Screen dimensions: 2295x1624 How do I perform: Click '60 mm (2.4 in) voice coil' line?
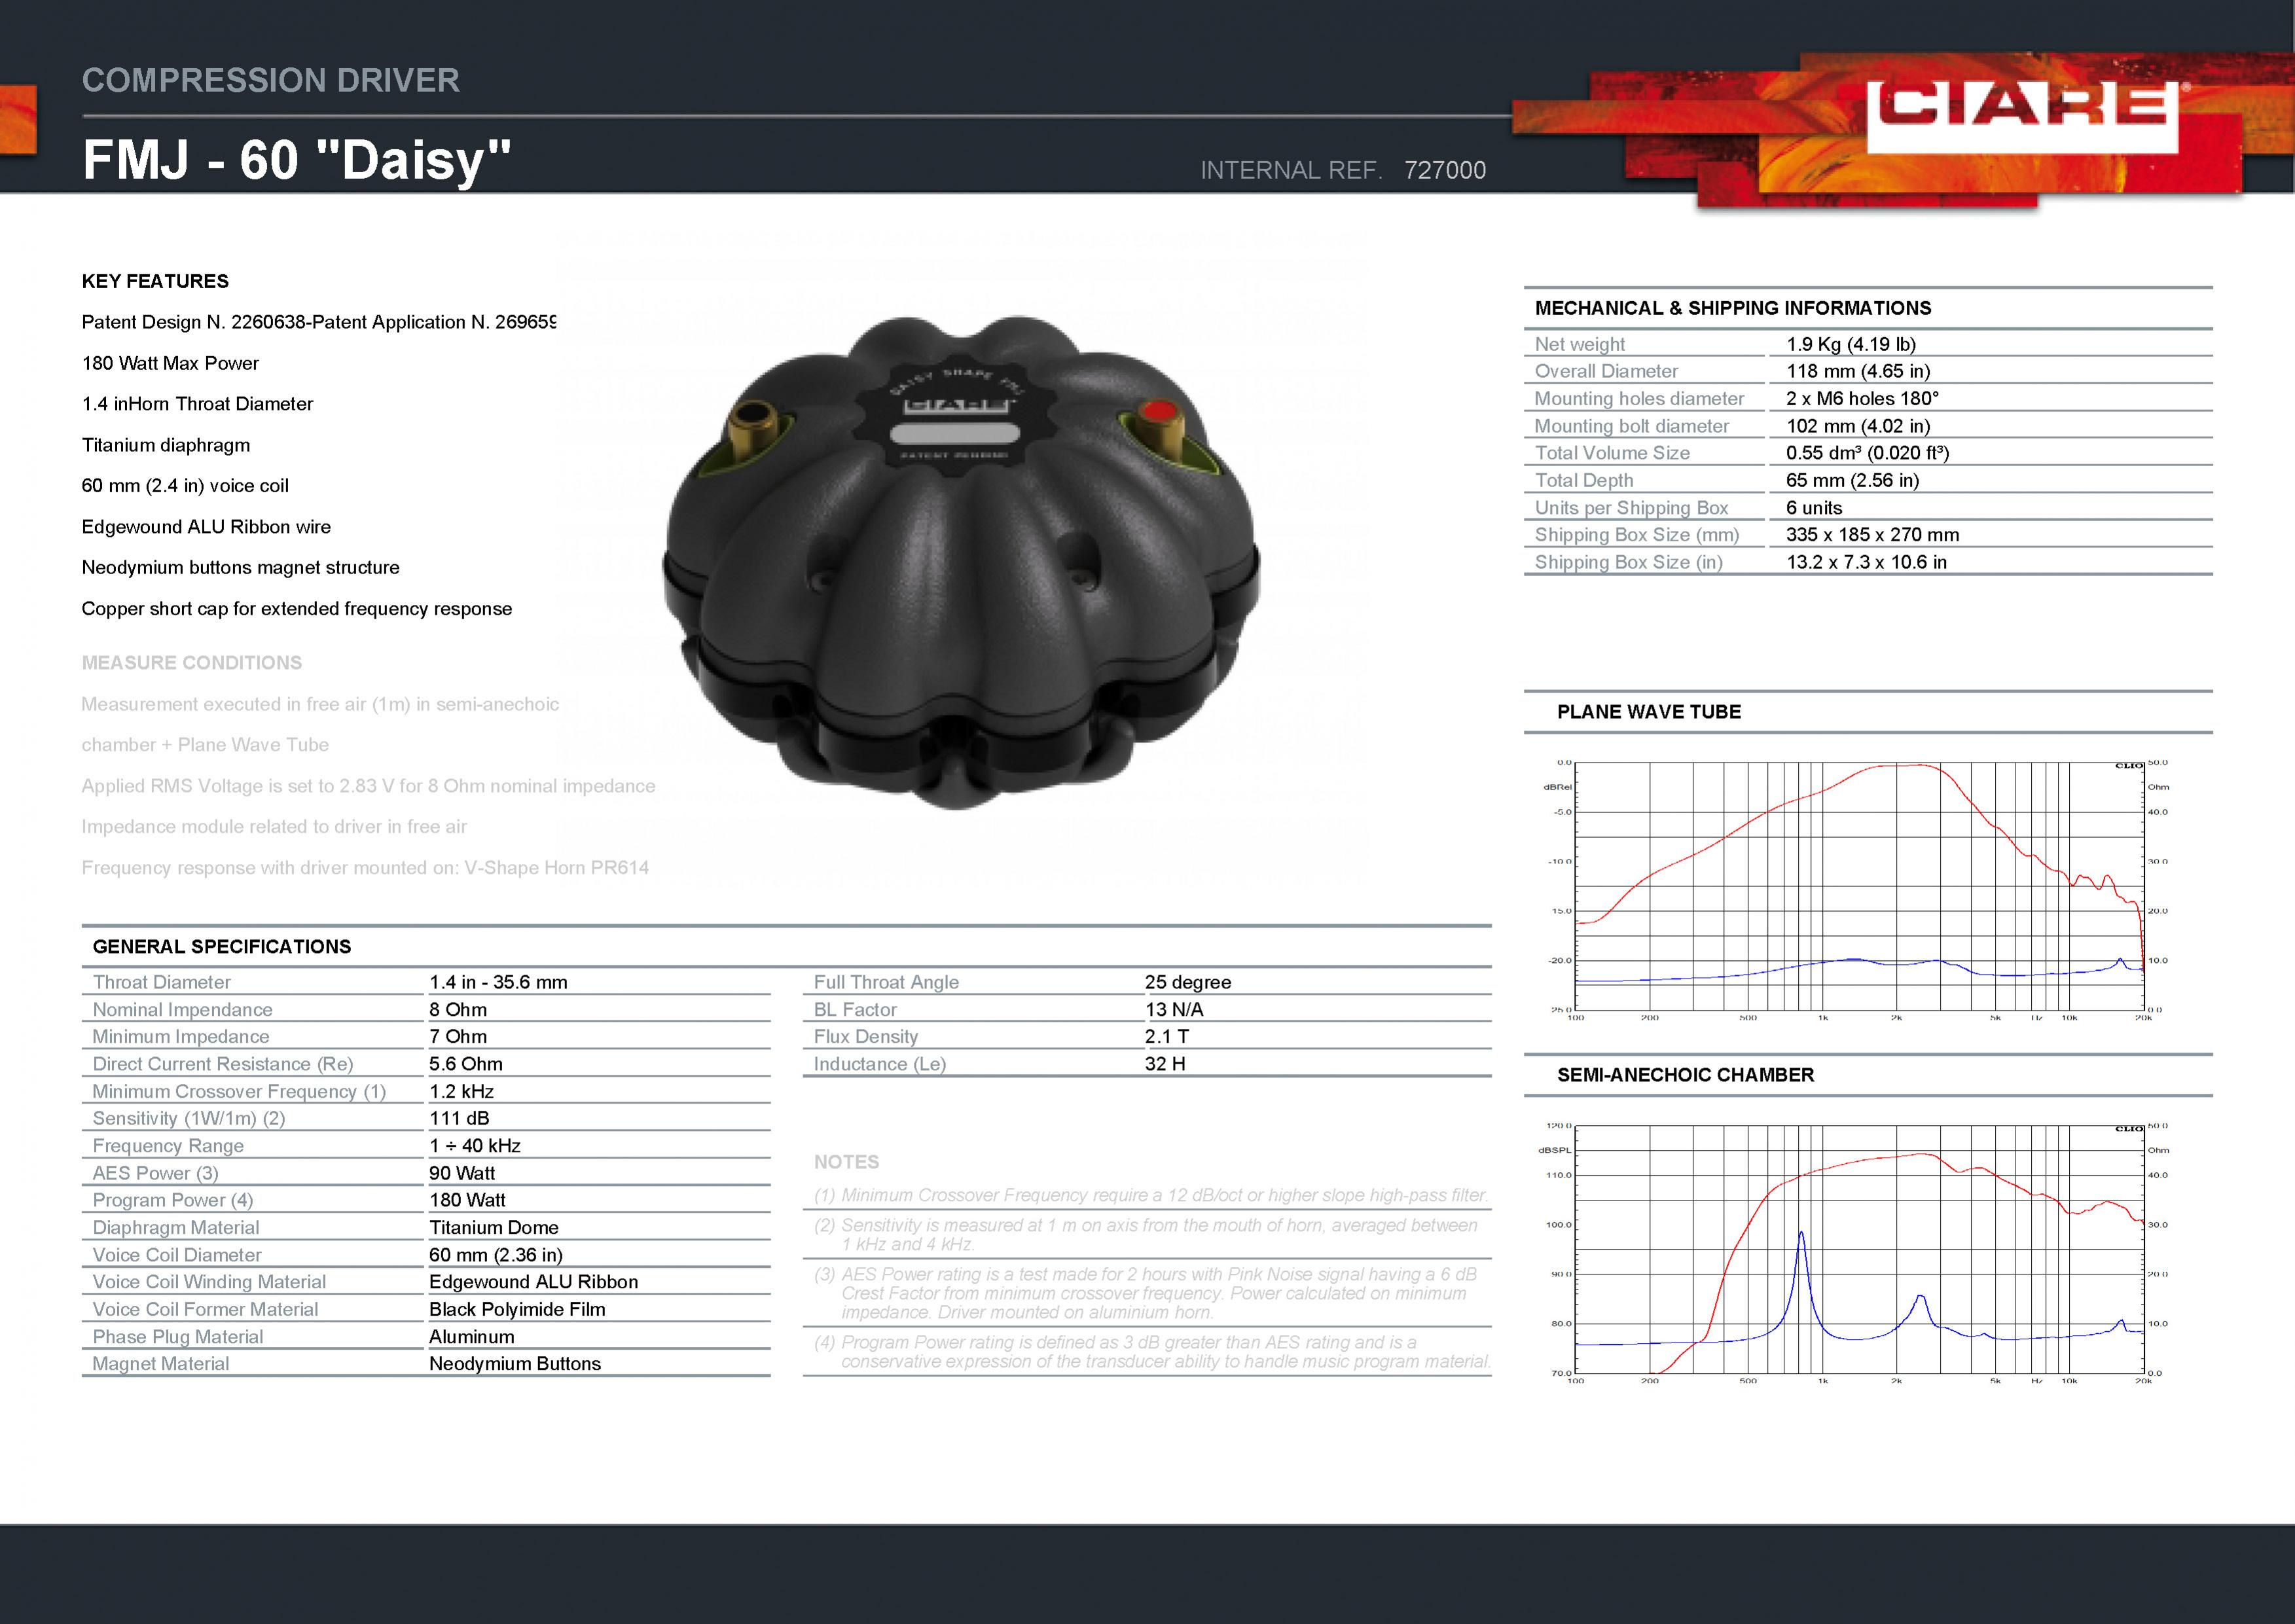(x=185, y=486)
